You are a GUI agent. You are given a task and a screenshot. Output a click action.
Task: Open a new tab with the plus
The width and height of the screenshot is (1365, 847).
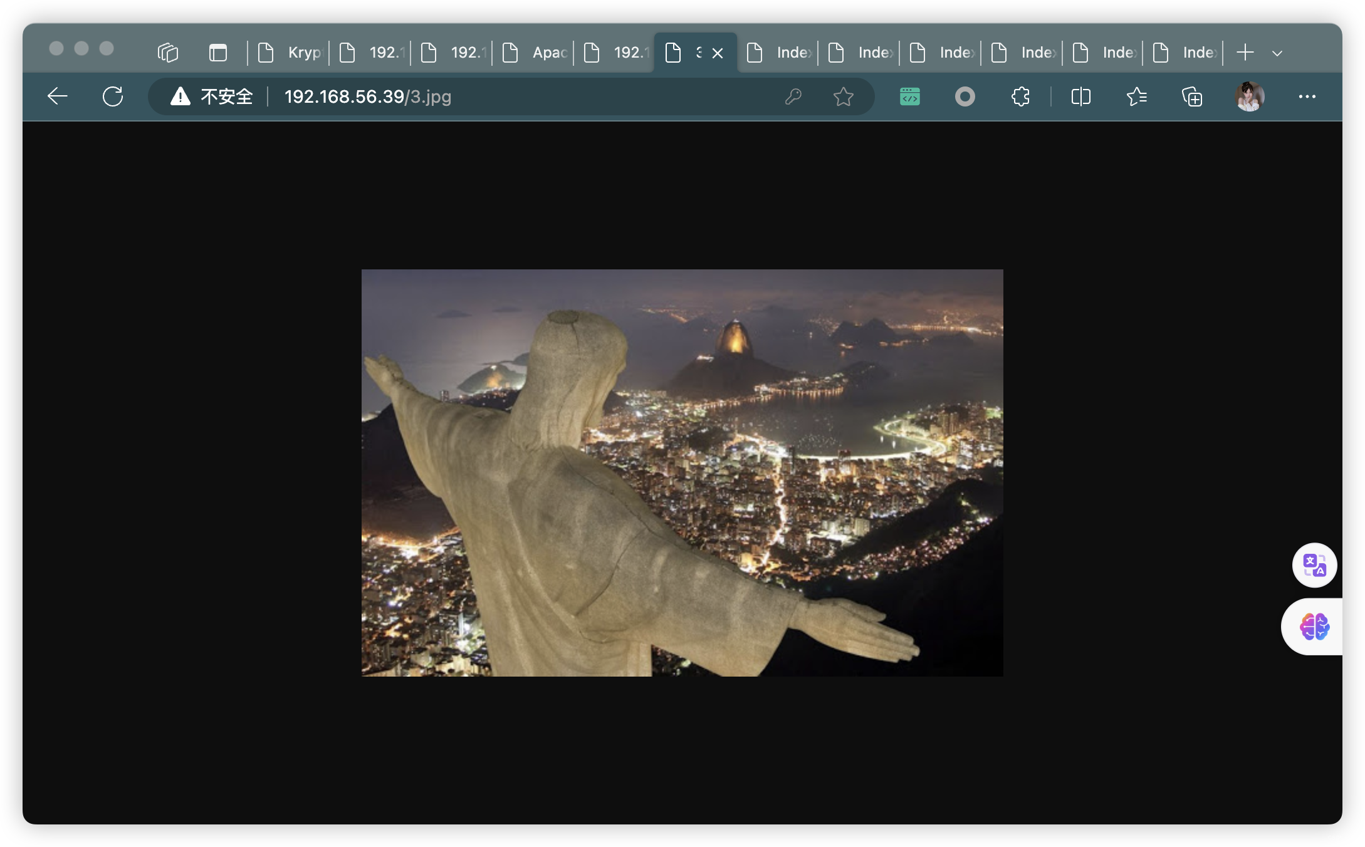pyautogui.click(x=1245, y=53)
